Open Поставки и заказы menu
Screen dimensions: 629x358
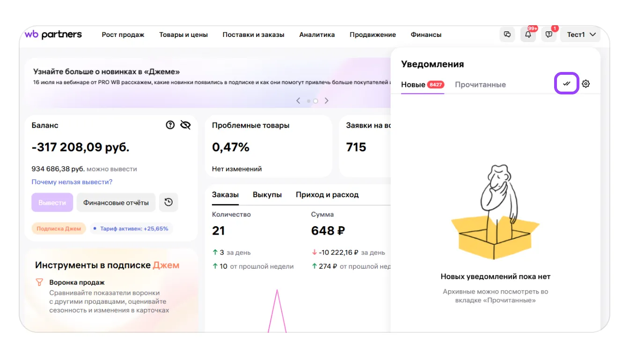tap(253, 35)
